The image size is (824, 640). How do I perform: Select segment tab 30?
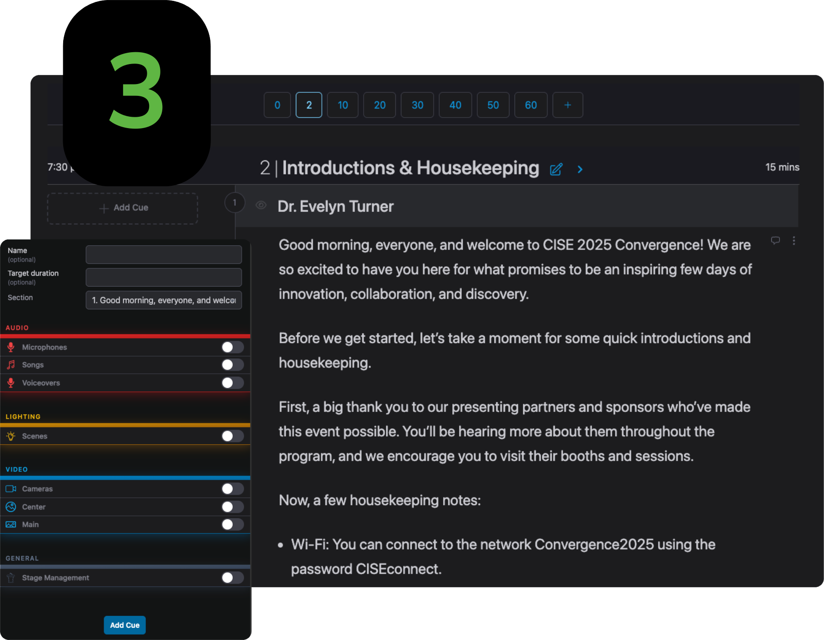click(417, 105)
